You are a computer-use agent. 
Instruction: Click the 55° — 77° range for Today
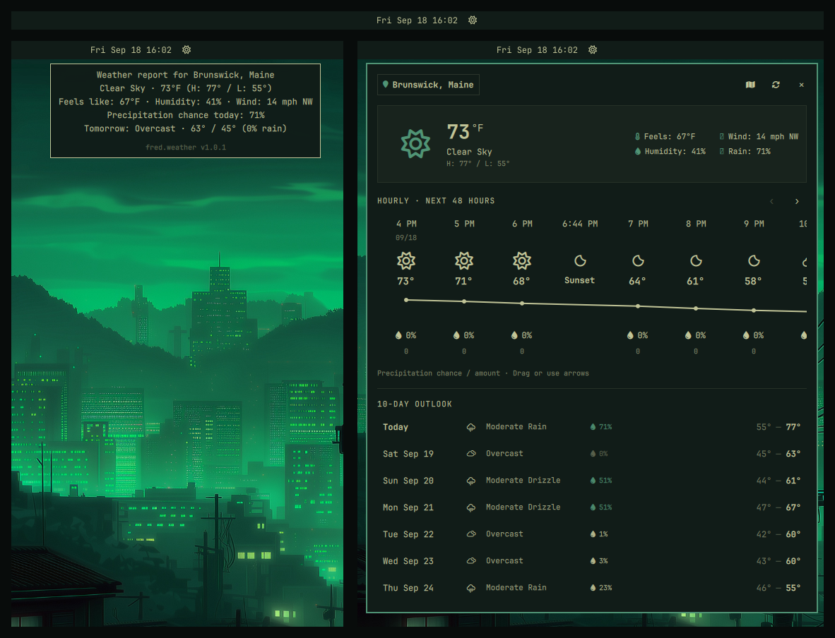pyautogui.click(x=778, y=427)
